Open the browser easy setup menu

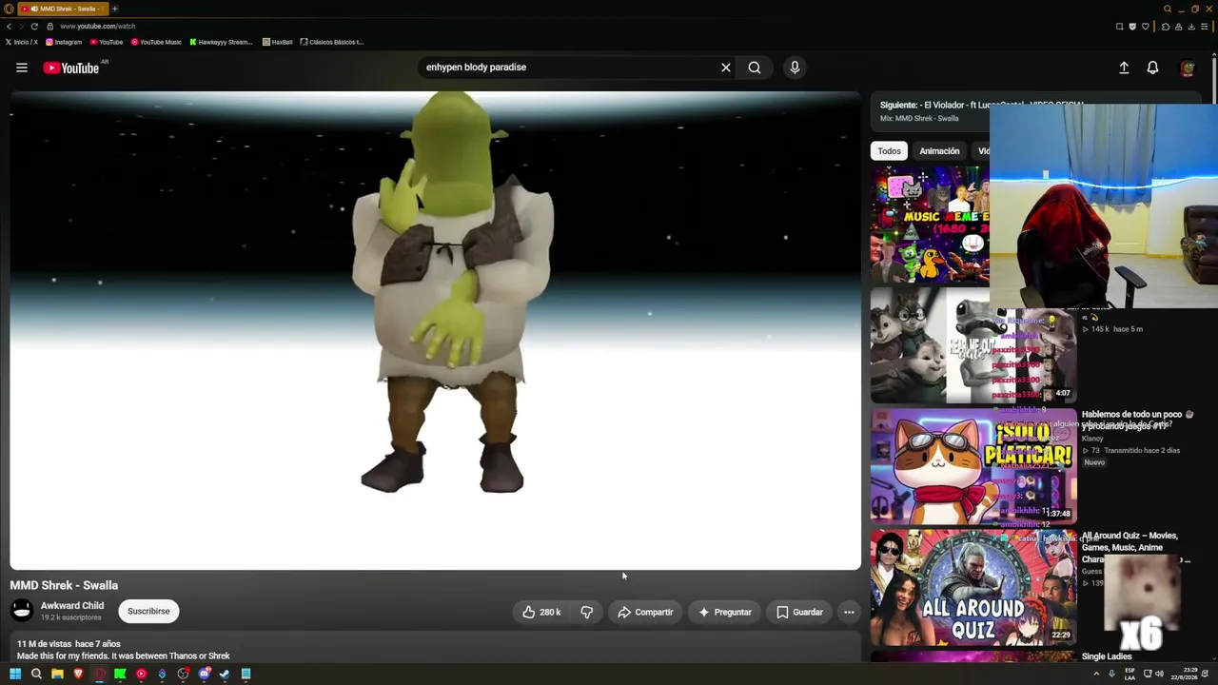1207,27
